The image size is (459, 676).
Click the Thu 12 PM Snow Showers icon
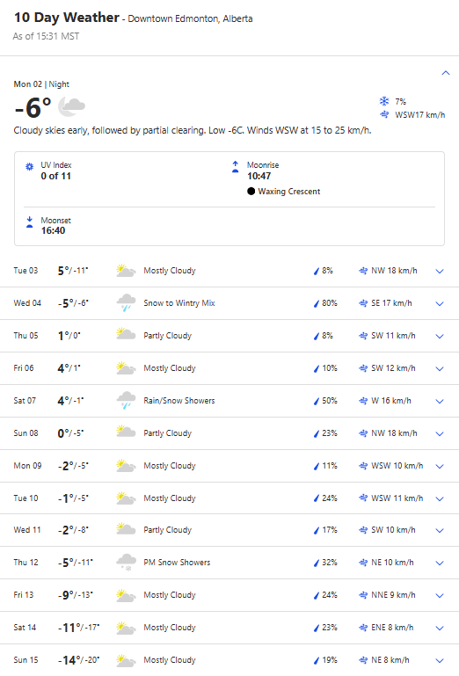126,563
